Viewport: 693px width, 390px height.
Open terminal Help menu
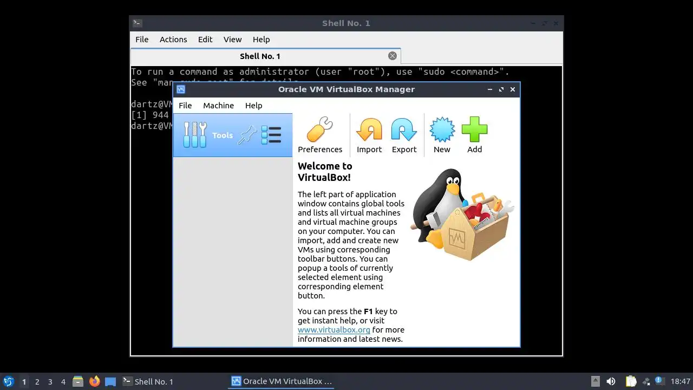click(261, 40)
